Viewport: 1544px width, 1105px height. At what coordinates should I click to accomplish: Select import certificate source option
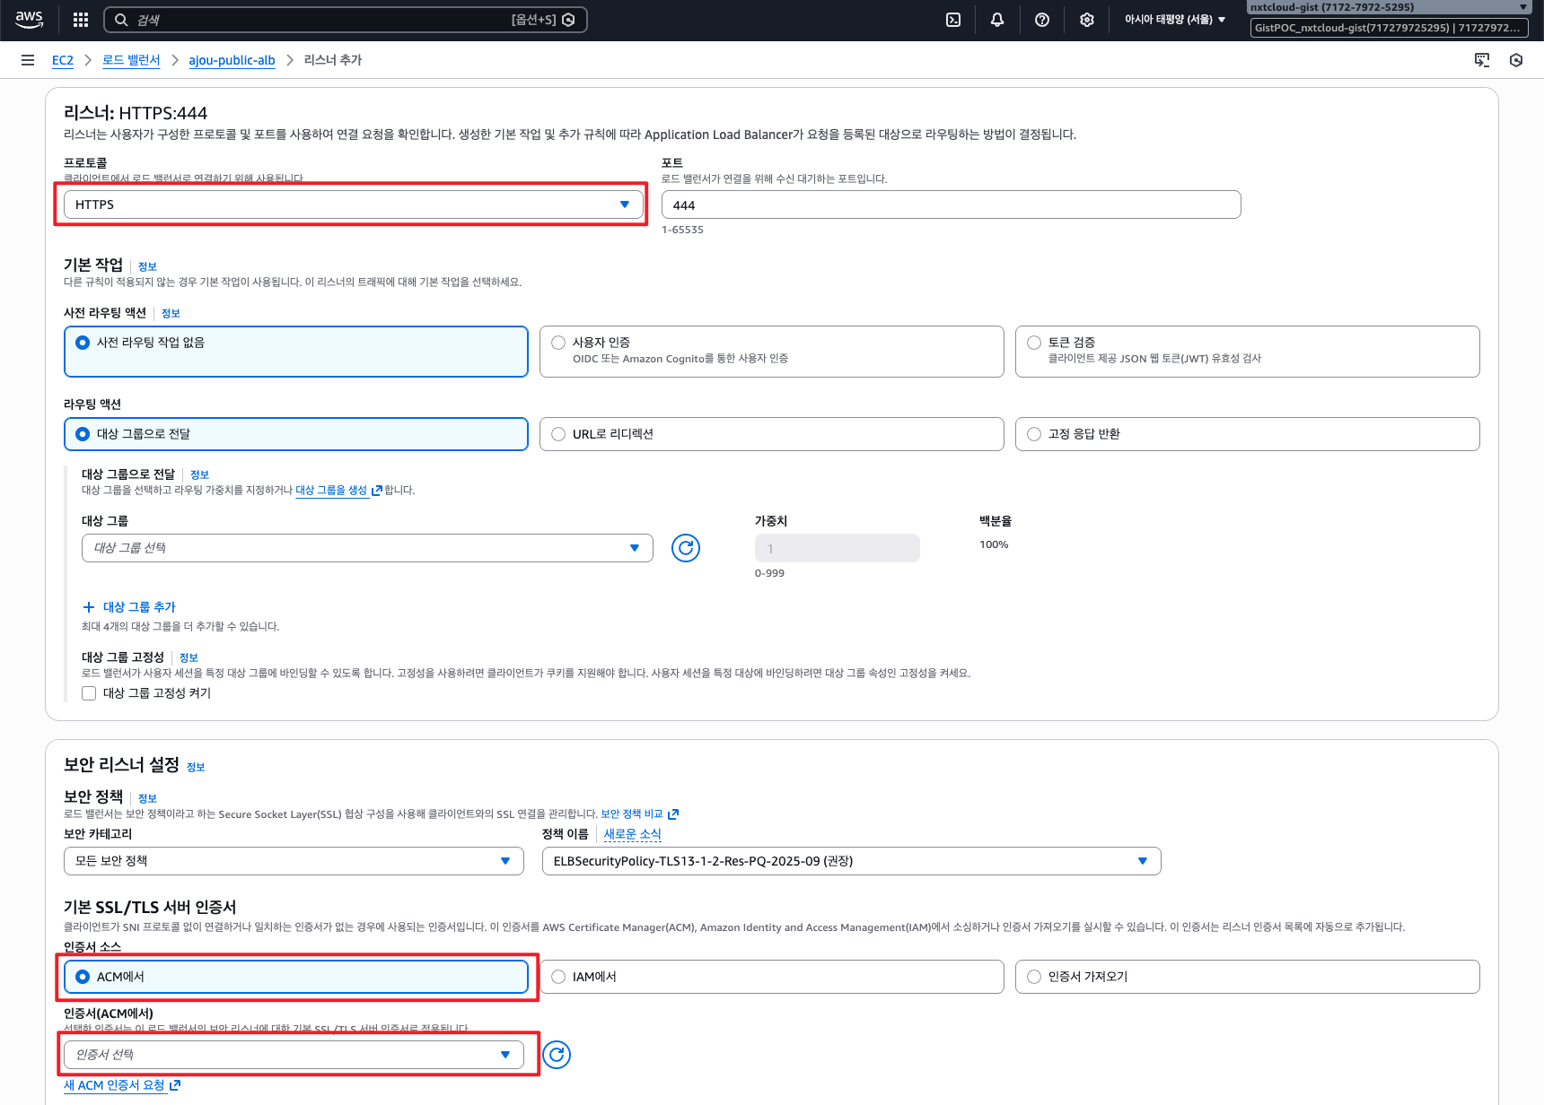pos(1034,977)
